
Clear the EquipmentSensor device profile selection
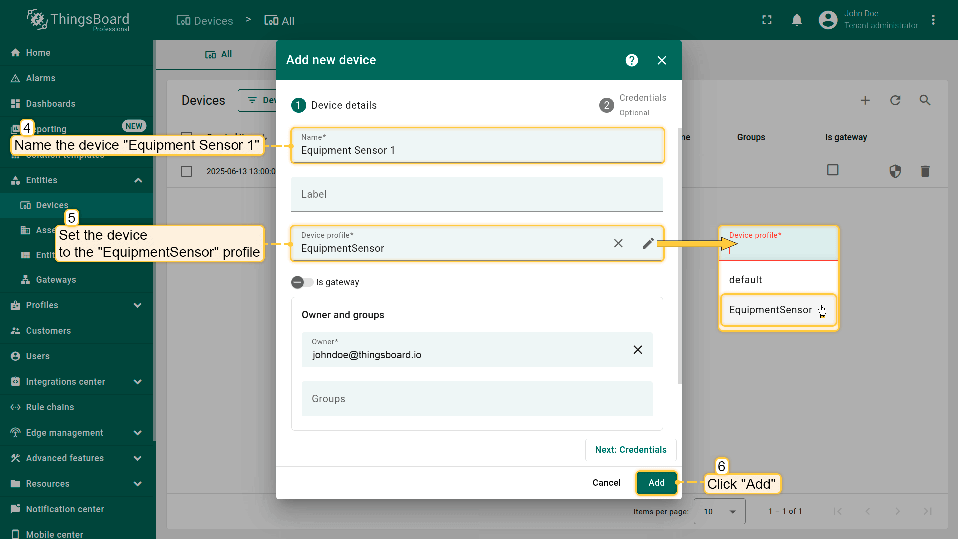click(618, 243)
